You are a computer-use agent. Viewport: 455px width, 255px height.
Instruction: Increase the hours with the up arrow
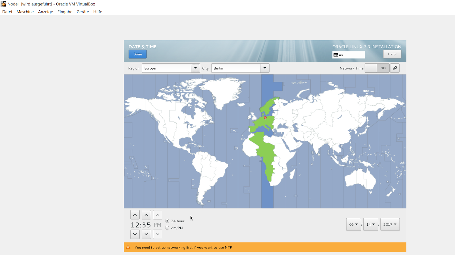(x=135, y=215)
